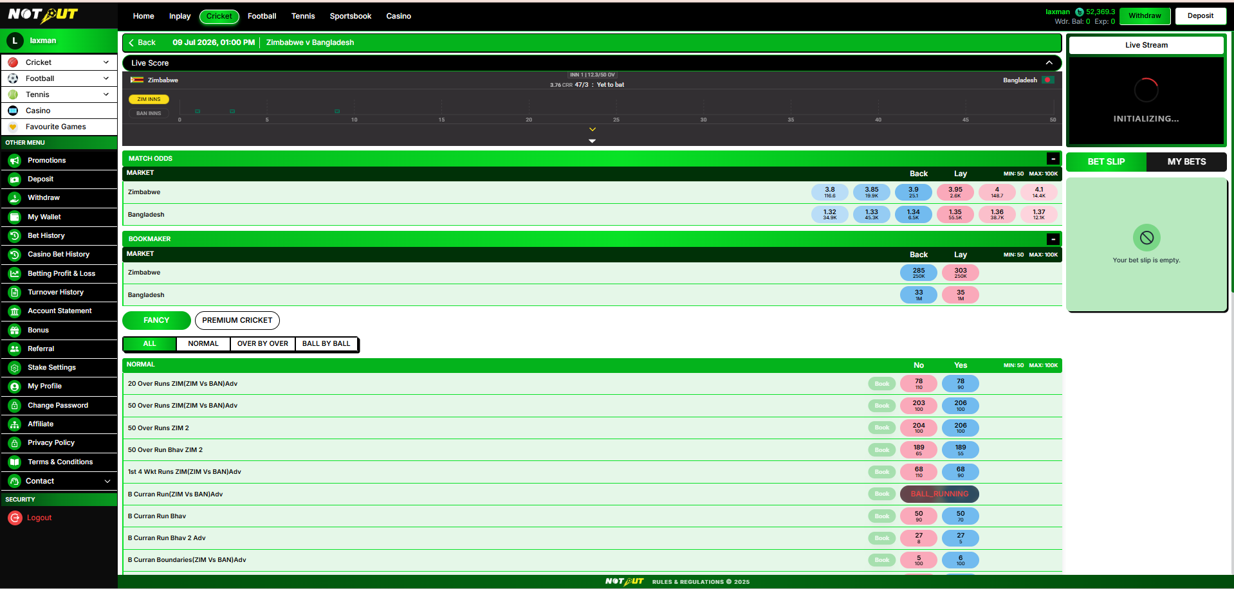Click Book for 50 Over Runs ZIM 2
This screenshot has width=1234, height=589.
coord(882,428)
